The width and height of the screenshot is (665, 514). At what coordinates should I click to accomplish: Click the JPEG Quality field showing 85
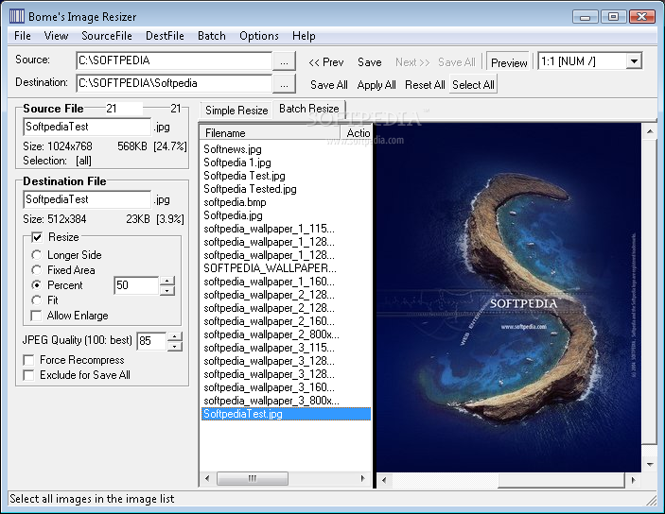tap(151, 341)
